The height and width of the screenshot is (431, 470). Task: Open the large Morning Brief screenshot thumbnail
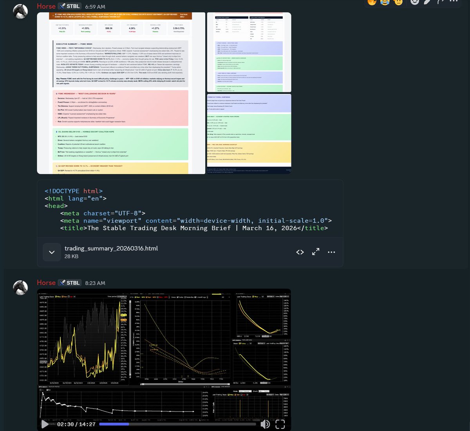(x=121, y=93)
